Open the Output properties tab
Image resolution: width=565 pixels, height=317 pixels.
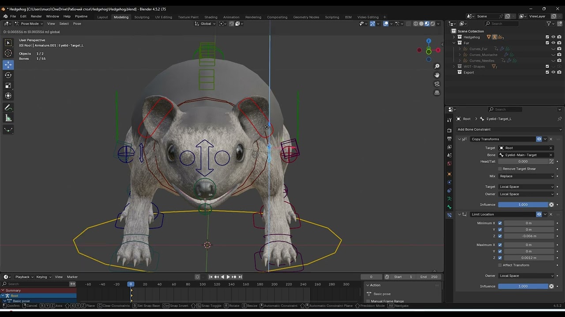[449, 139]
